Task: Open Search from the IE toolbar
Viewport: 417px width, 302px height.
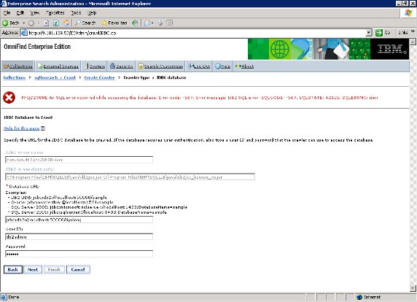Action: pyautogui.click(x=85, y=23)
